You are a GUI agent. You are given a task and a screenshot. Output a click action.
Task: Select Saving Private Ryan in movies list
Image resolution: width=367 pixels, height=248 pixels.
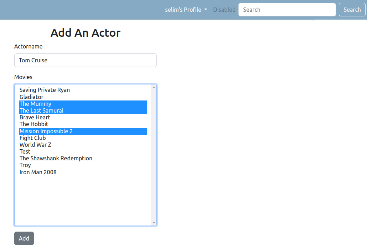point(83,90)
